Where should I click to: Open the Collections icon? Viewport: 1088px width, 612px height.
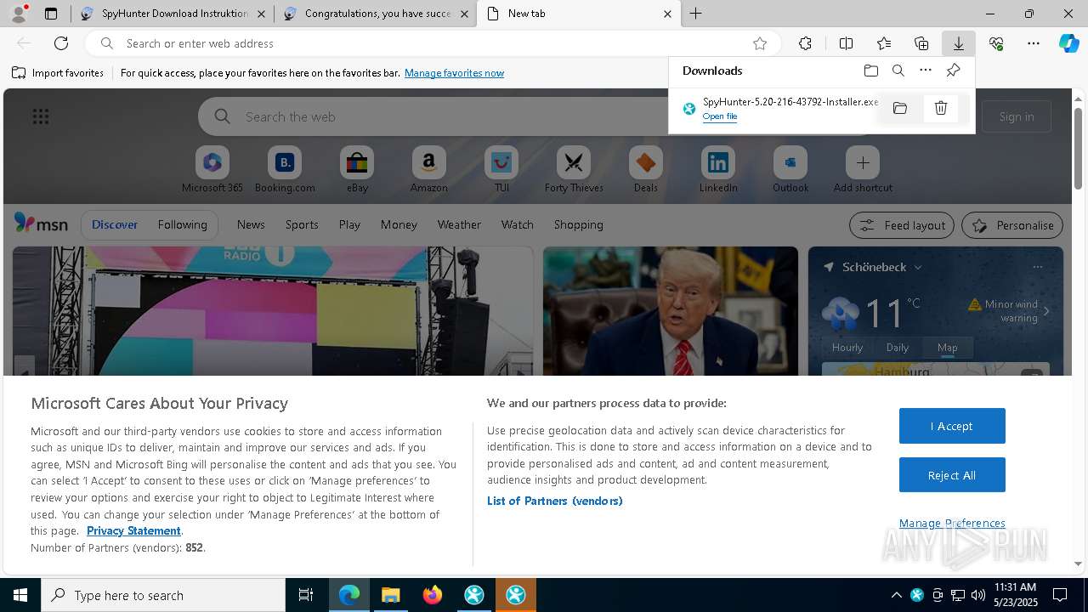(x=921, y=43)
